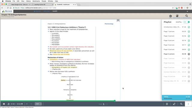
Task: Click the info dot next to time
Action: tap(22, 104)
